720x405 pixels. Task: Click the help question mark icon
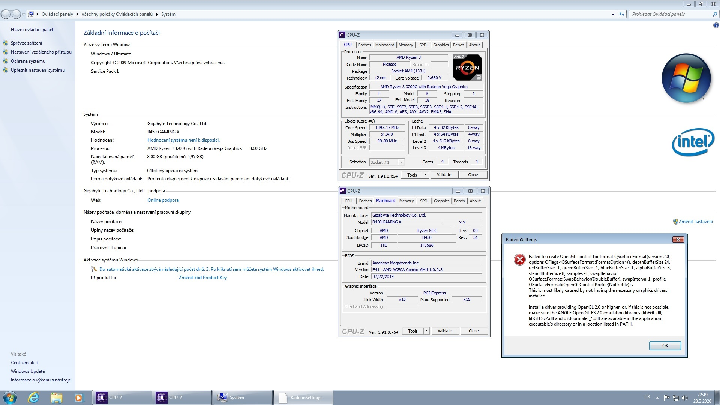716,25
